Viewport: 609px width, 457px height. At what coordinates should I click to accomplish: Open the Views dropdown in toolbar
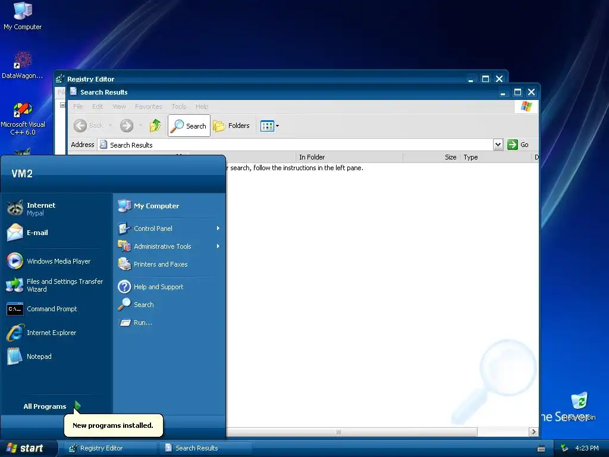269,126
